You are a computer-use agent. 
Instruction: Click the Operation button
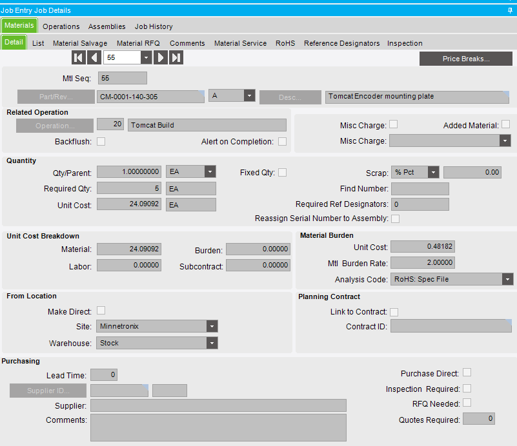(55, 126)
